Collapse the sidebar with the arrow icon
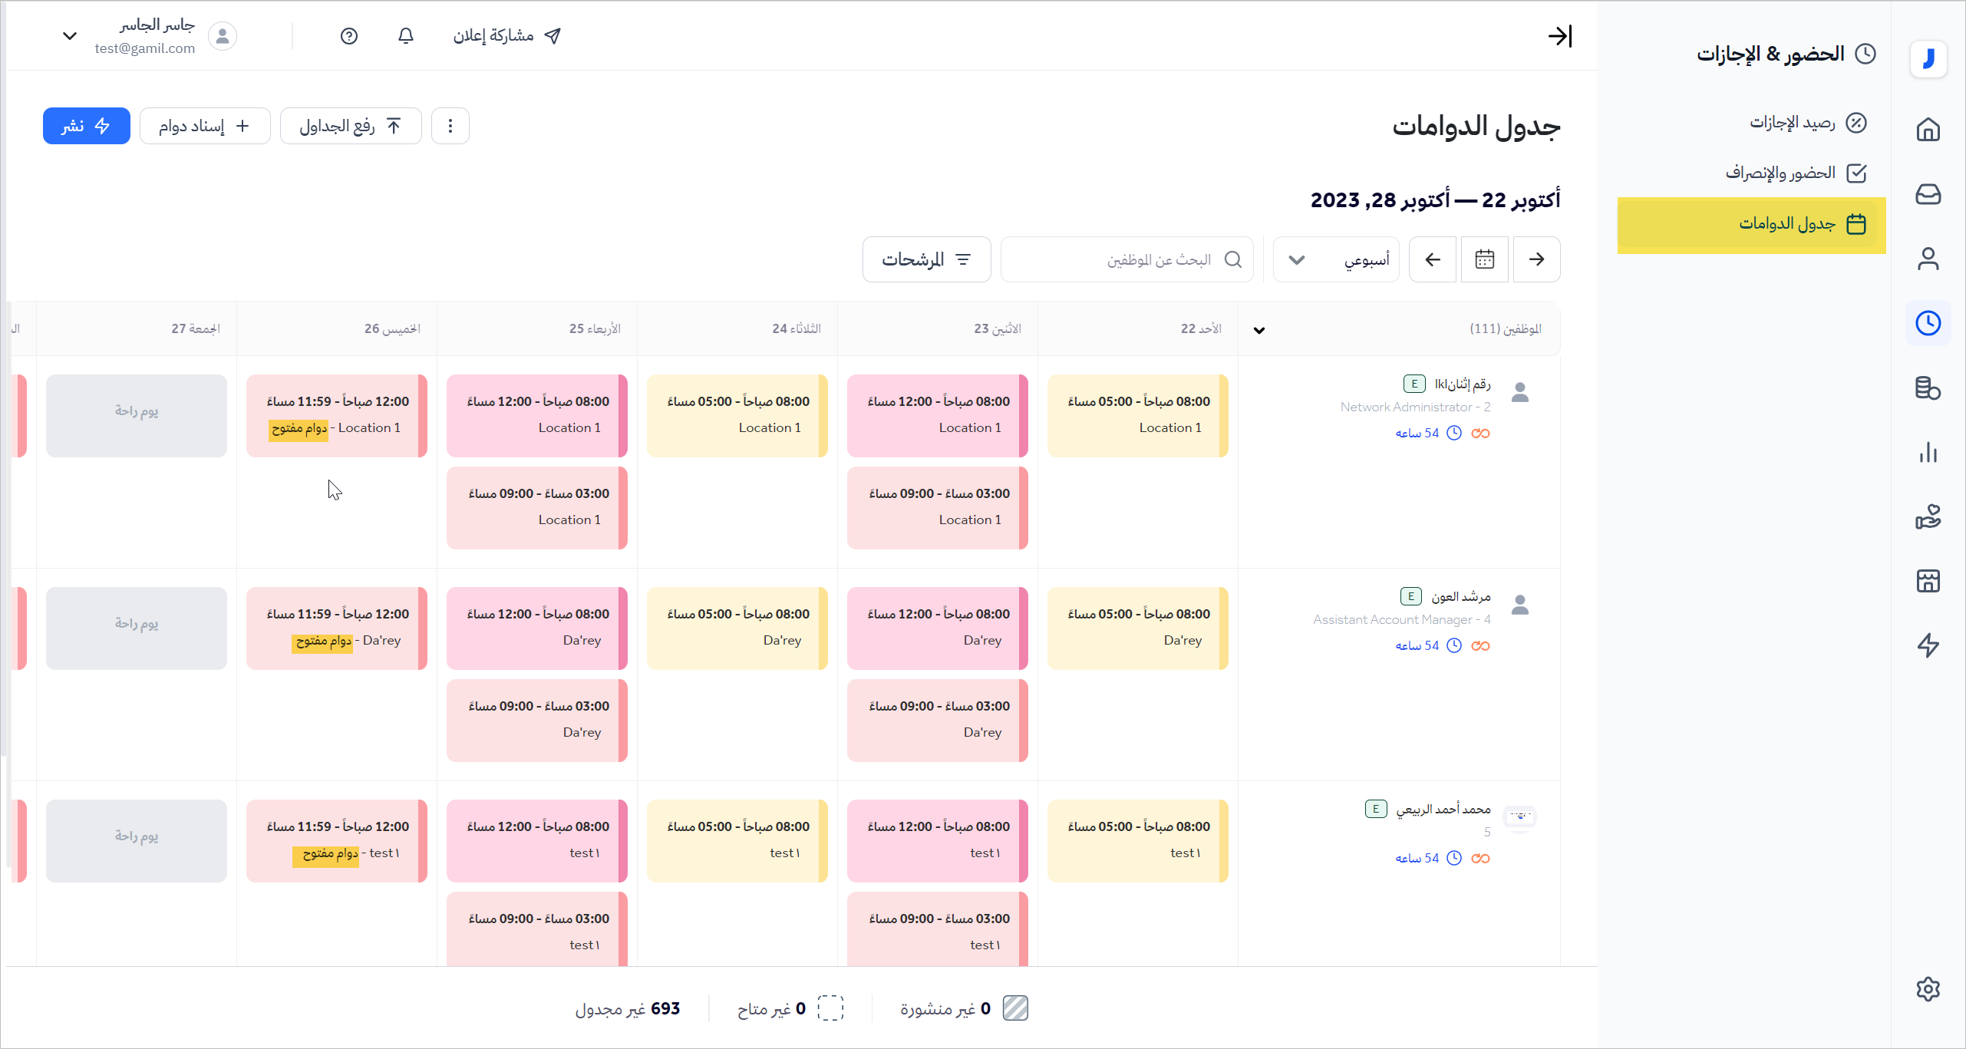Viewport: 1966px width, 1049px height. [1559, 36]
